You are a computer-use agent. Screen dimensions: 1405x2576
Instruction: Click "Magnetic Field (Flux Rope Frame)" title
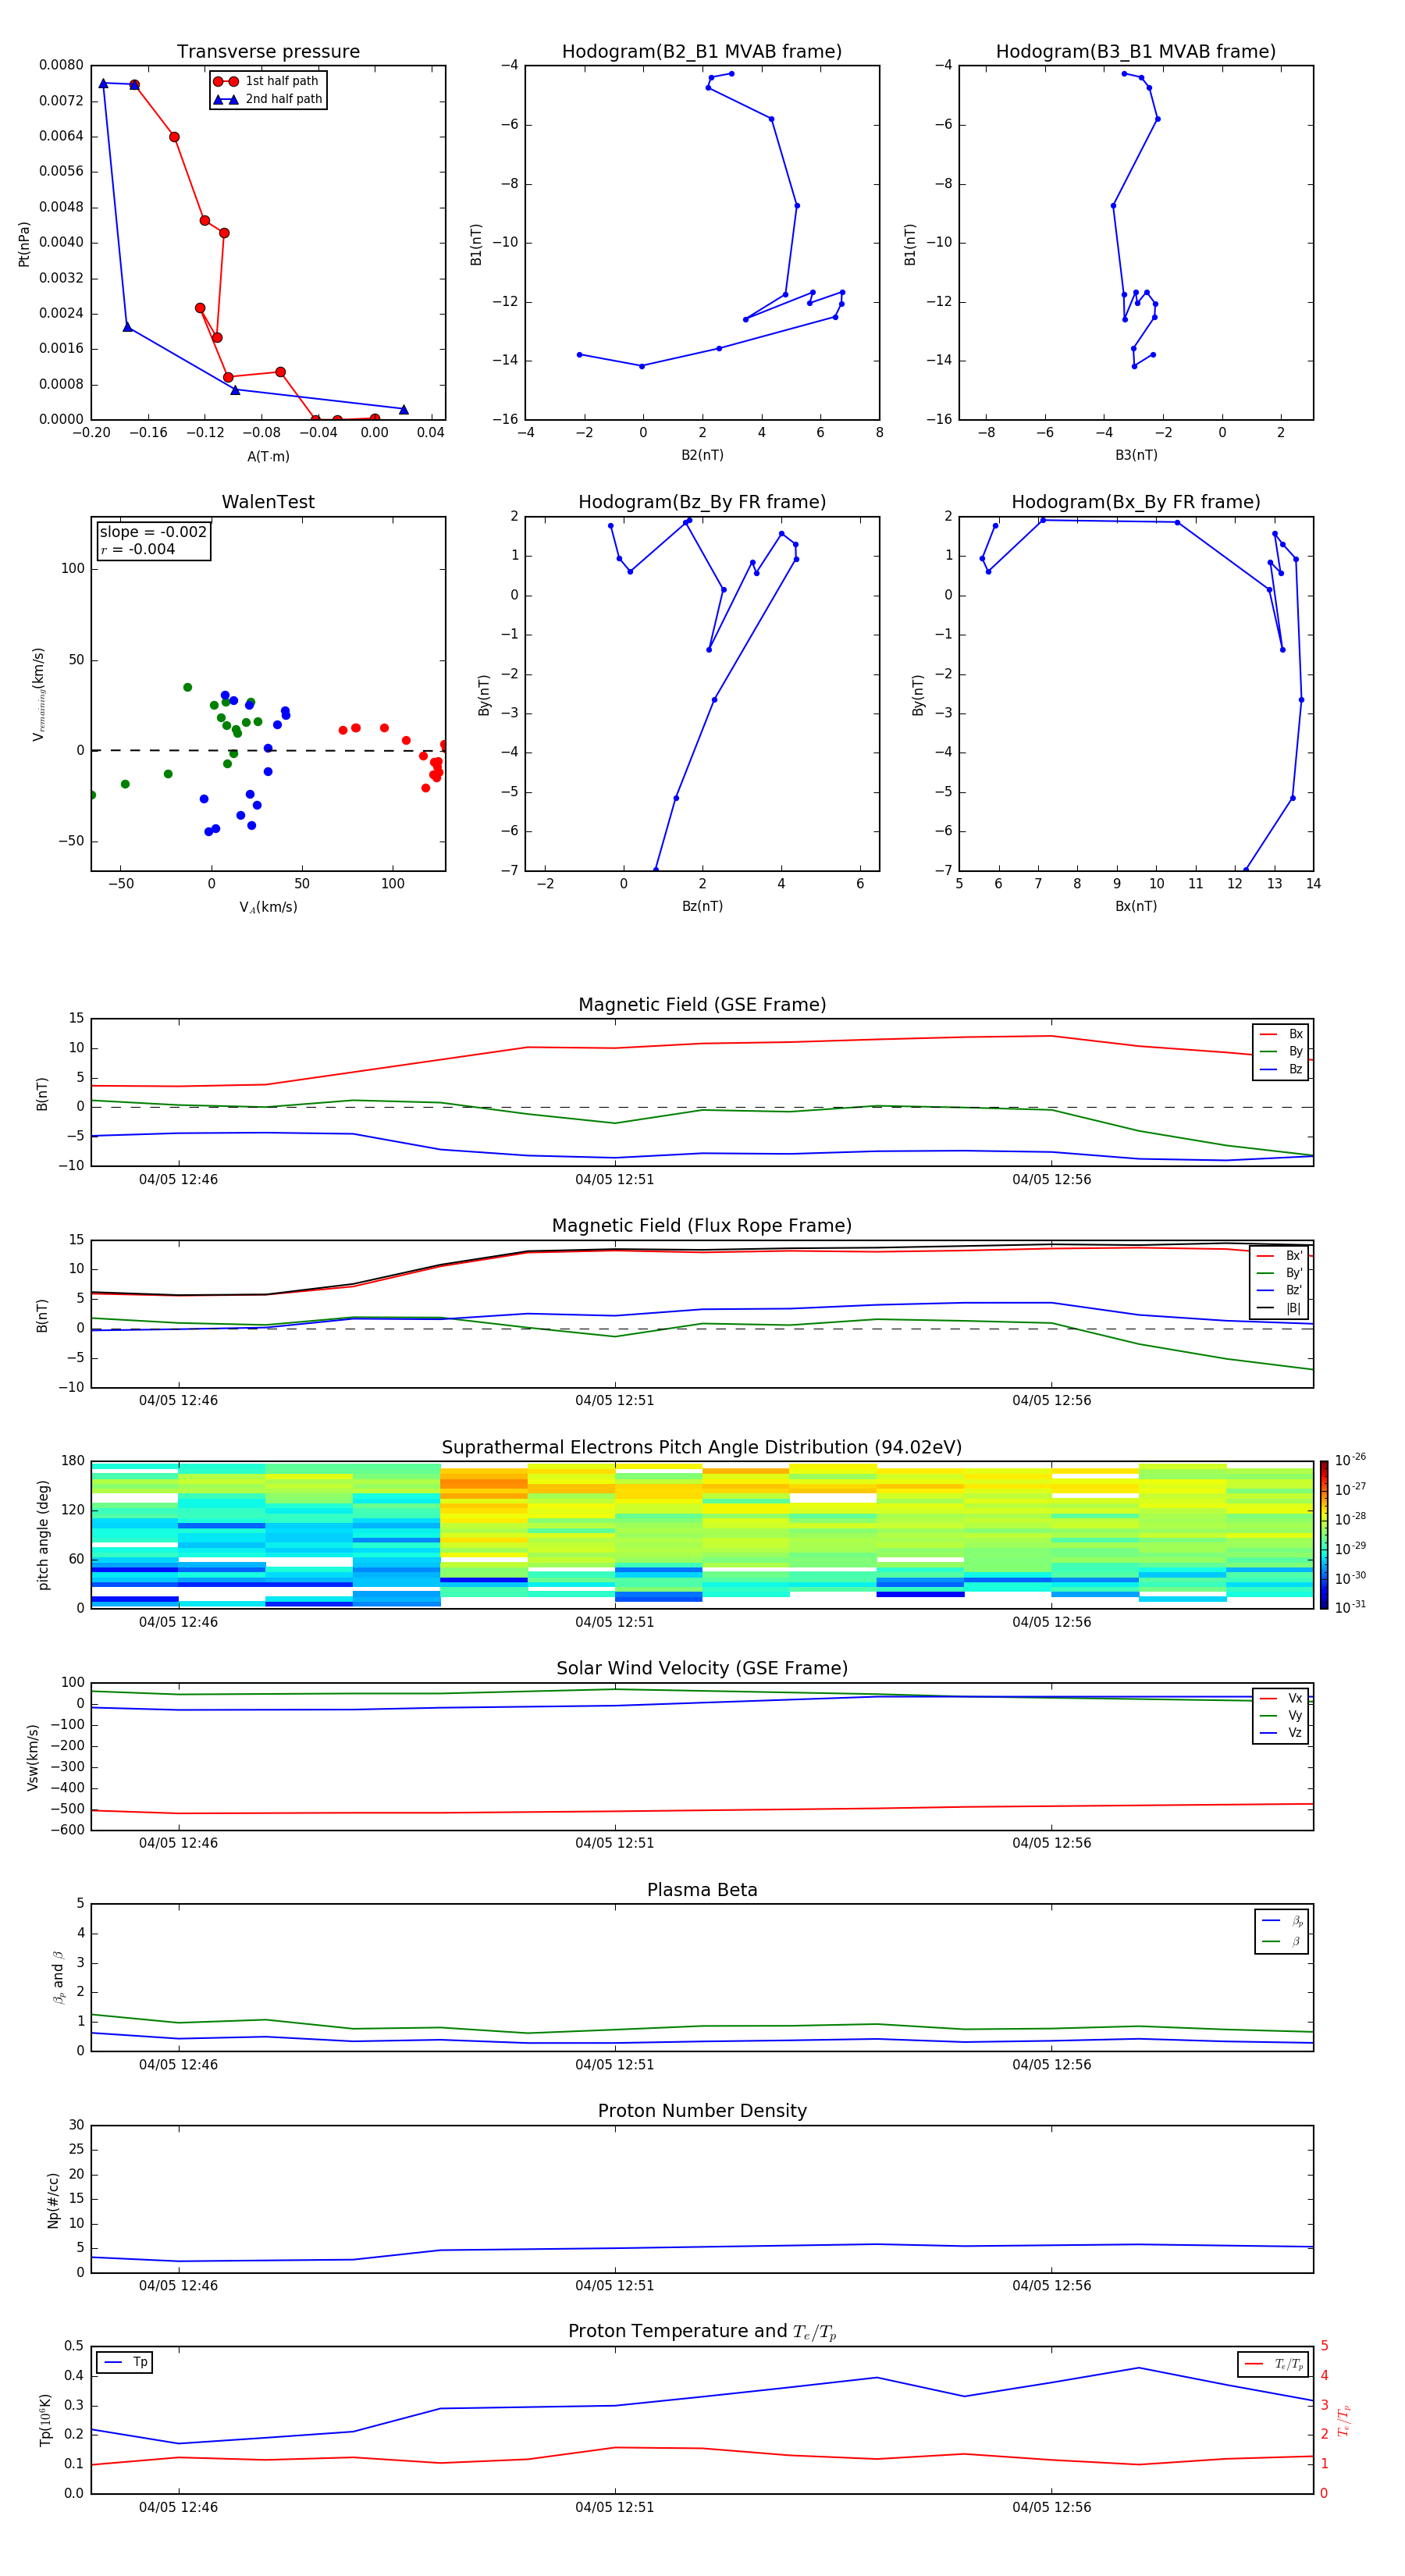coord(702,1226)
